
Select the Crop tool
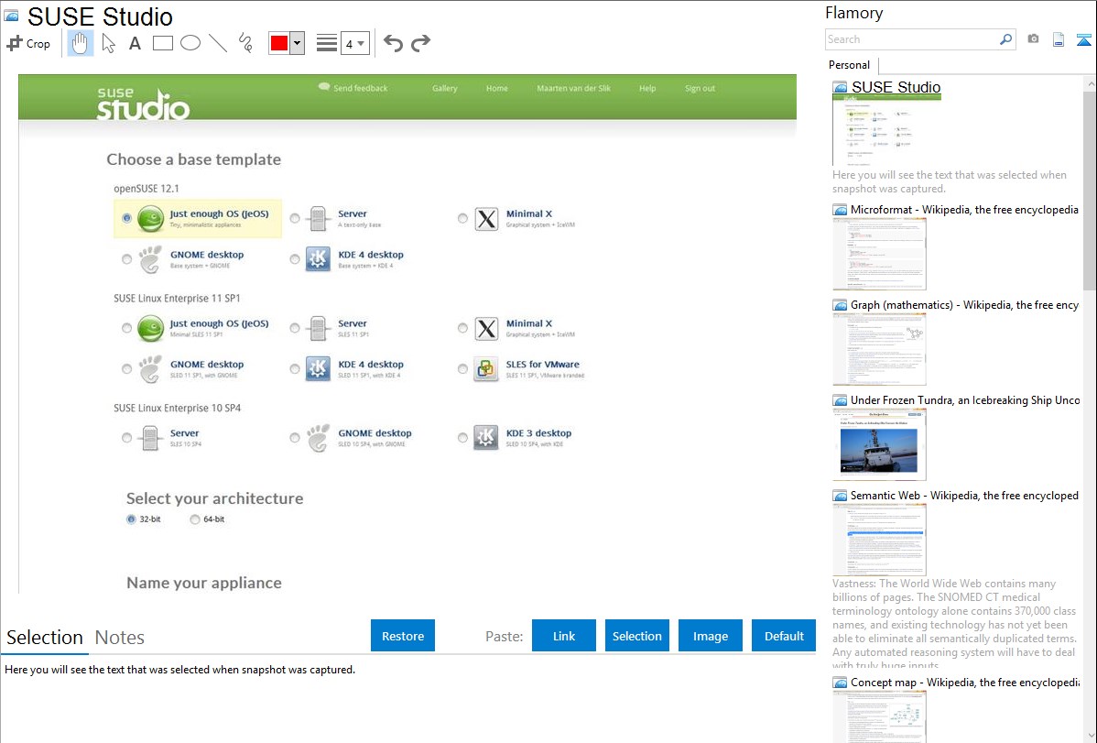pos(28,43)
